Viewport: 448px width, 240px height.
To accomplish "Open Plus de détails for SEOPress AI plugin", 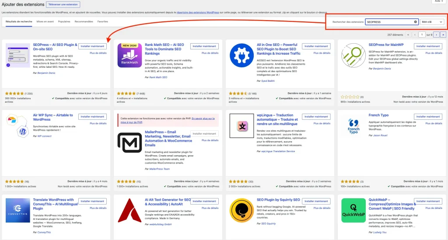I will pyautogui.click(x=98, y=53).
